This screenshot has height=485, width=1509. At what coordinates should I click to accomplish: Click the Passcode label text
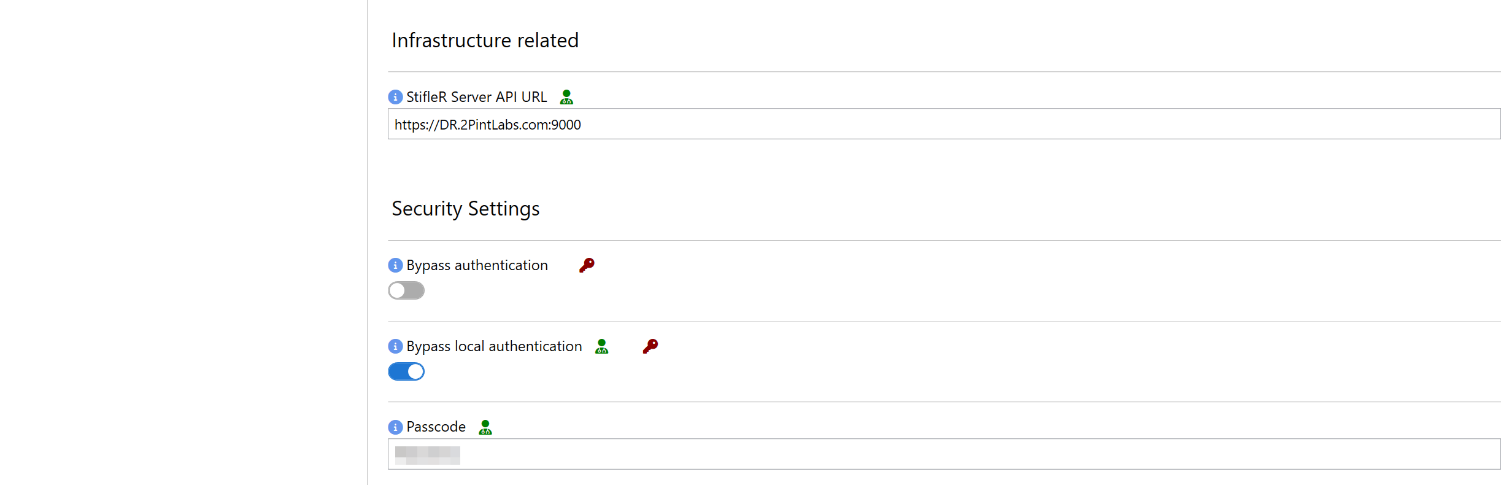click(x=436, y=427)
